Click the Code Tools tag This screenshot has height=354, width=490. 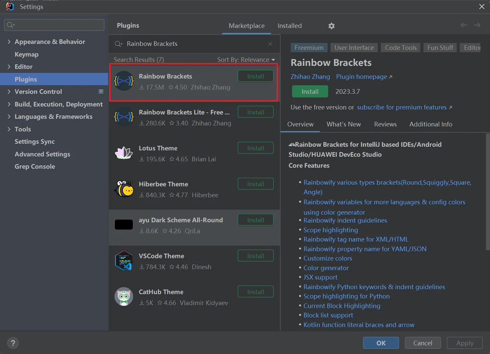point(401,48)
